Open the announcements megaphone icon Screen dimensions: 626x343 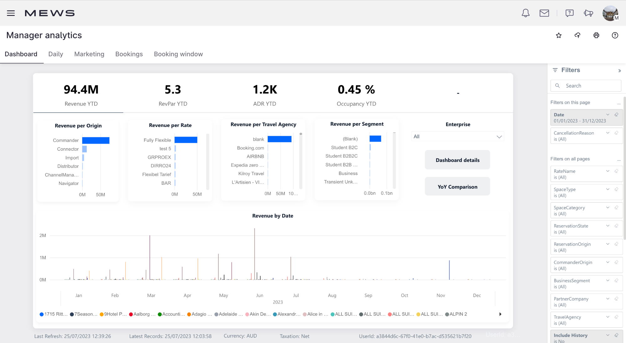click(x=588, y=13)
